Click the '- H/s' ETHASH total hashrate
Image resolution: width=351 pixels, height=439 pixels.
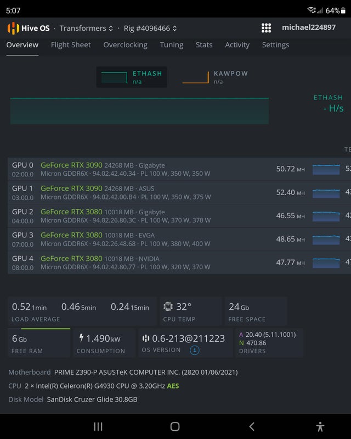point(333,108)
